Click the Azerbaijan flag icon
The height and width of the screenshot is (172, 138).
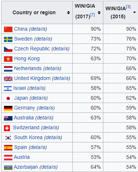[x=8, y=168]
